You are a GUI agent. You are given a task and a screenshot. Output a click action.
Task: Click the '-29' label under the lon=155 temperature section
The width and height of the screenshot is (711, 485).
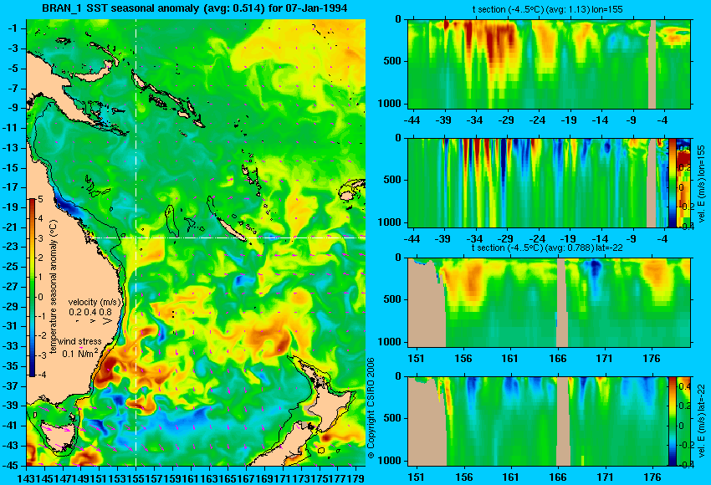coord(506,120)
